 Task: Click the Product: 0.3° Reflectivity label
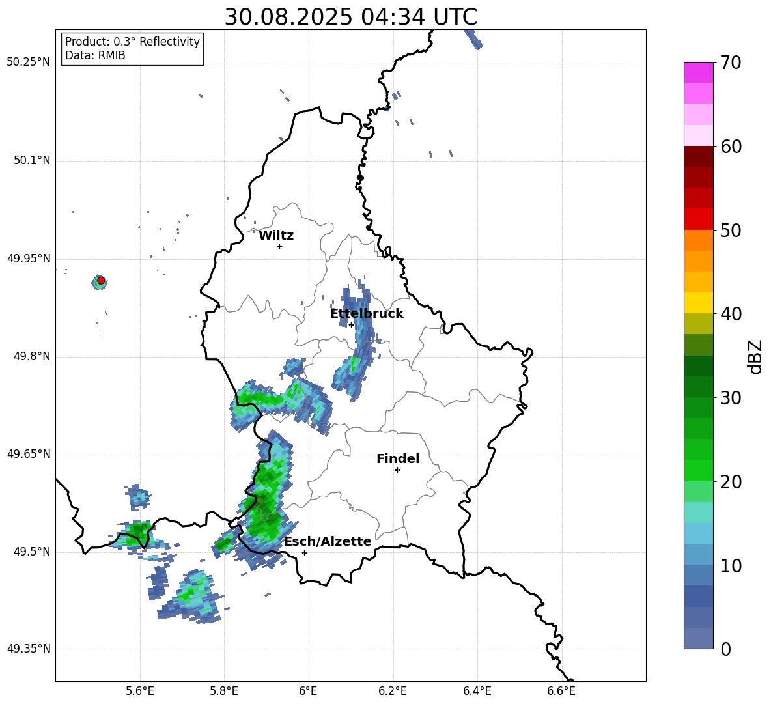click(133, 42)
